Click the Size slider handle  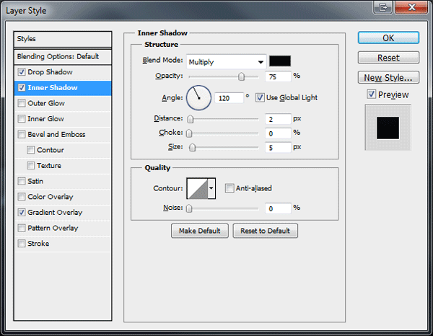click(x=193, y=148)
